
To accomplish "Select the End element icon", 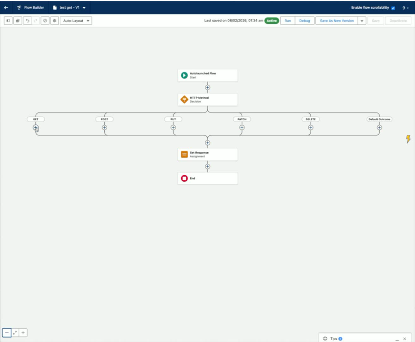I will pos(184,179).
